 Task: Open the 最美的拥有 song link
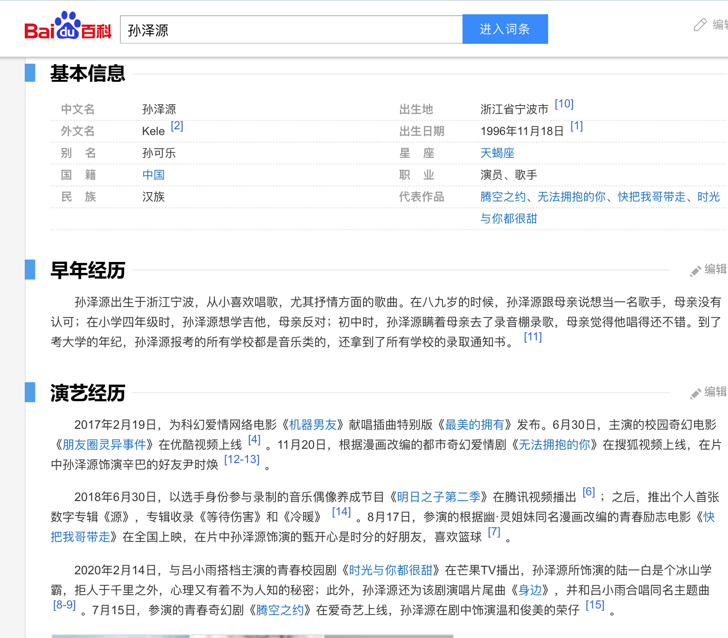coord(474,425)
